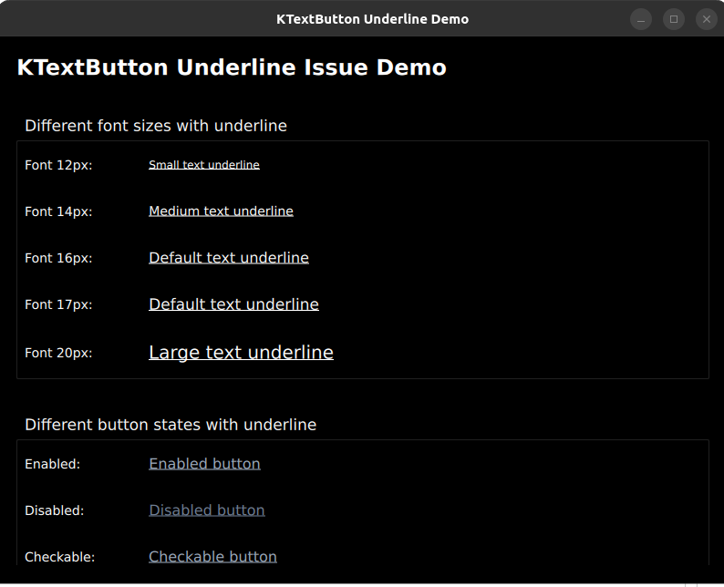Click the window title bar text
This screenshot has height=587, width=724.
click(372, 19)
